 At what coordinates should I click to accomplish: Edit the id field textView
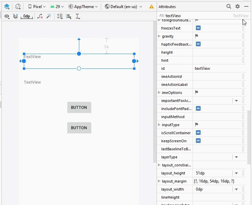(x=219, y=68)
